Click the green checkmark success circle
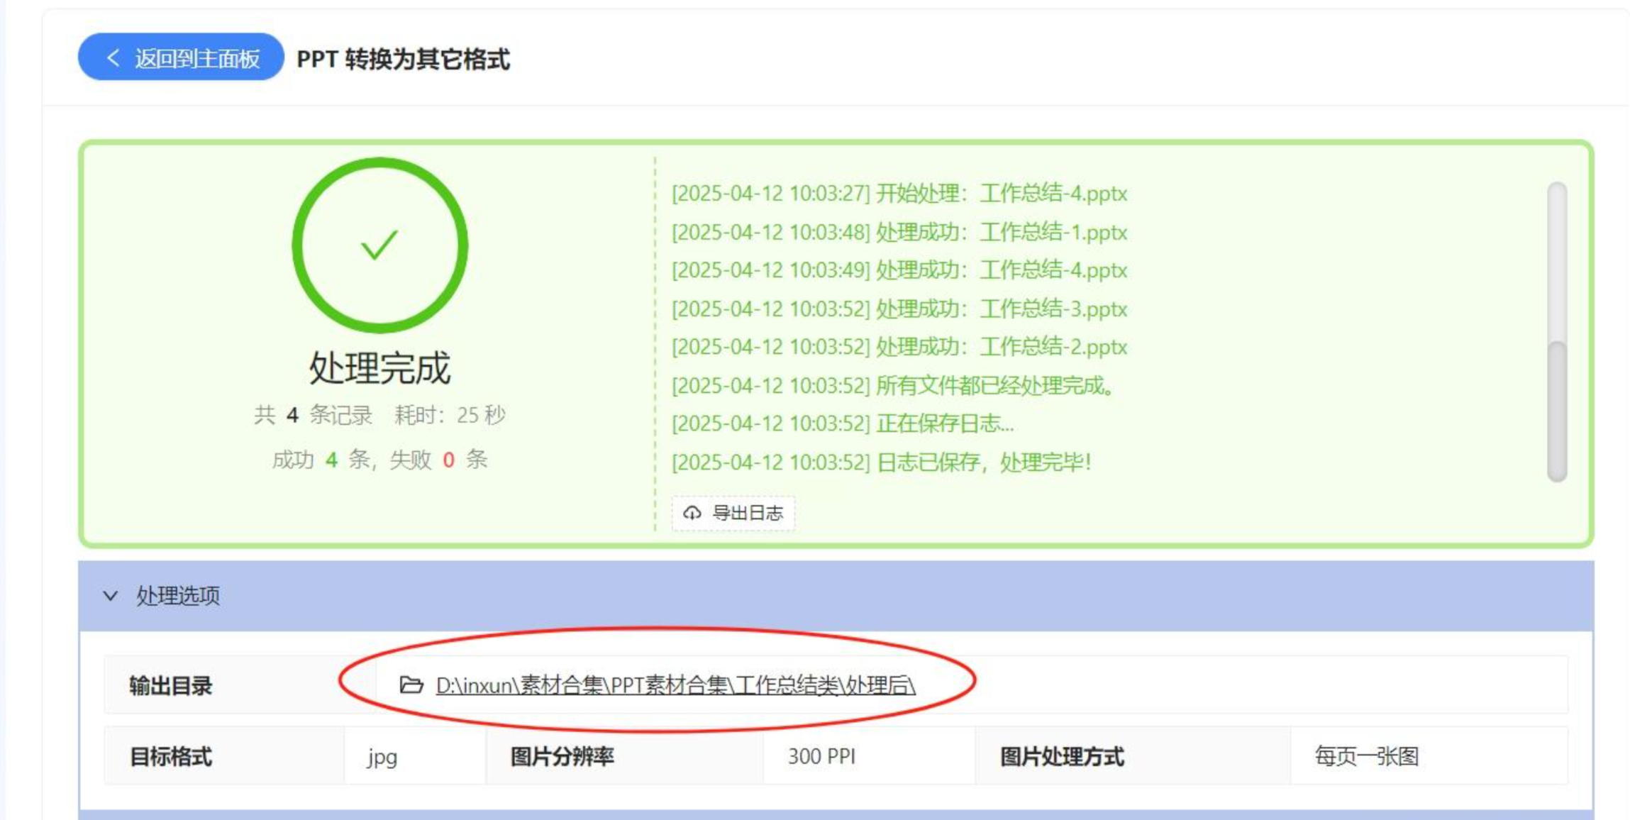Viewport: 1630px width, 820px height. tap(379, 245)
